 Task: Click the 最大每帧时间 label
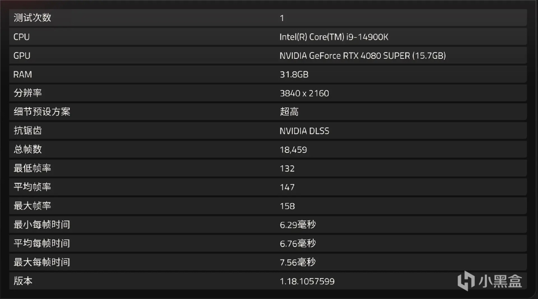[x=42, y=262]
